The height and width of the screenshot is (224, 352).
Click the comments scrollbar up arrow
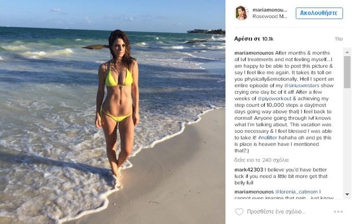pos(347,52)
